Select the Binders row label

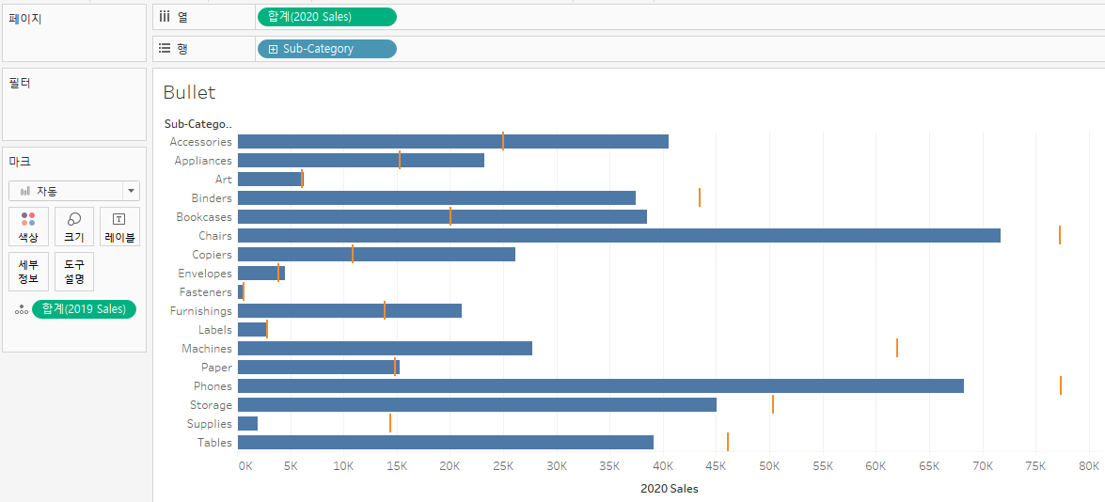(x=212, y=197)
